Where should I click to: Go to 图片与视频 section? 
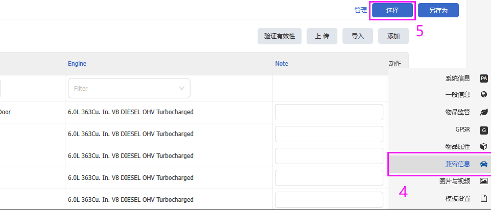[455, 181]
